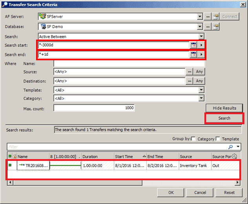This screenshot has height=204, width=248.
Task: Click green Gantt bar of transfer
Action: tap(66, 166)
